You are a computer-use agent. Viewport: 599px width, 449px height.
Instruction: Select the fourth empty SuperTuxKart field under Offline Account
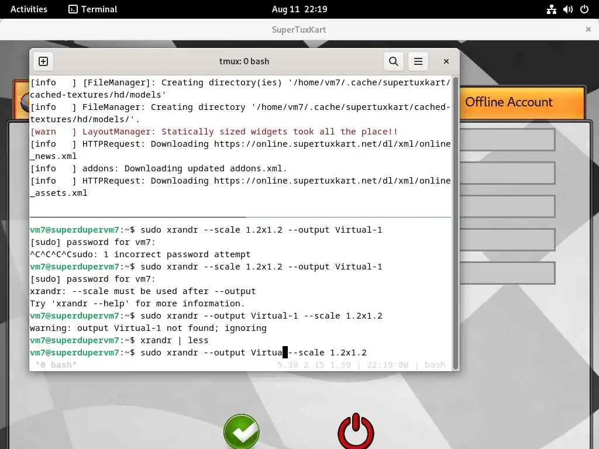(507, 239)
